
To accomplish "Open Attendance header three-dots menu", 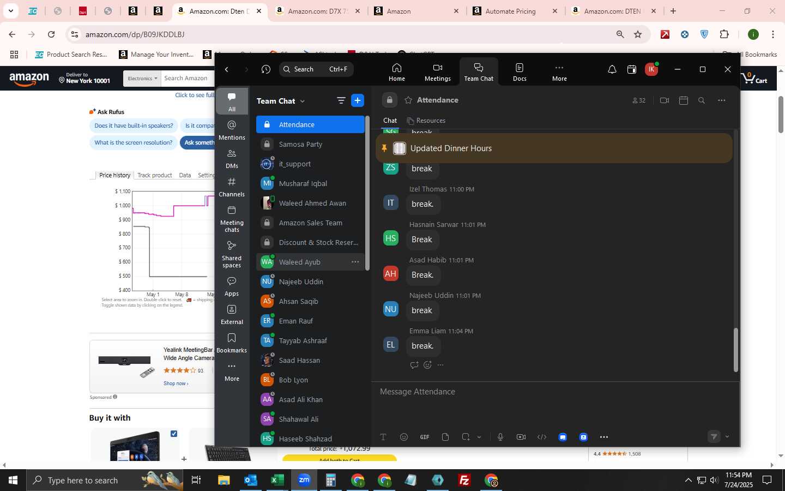I will click(722, 100).
